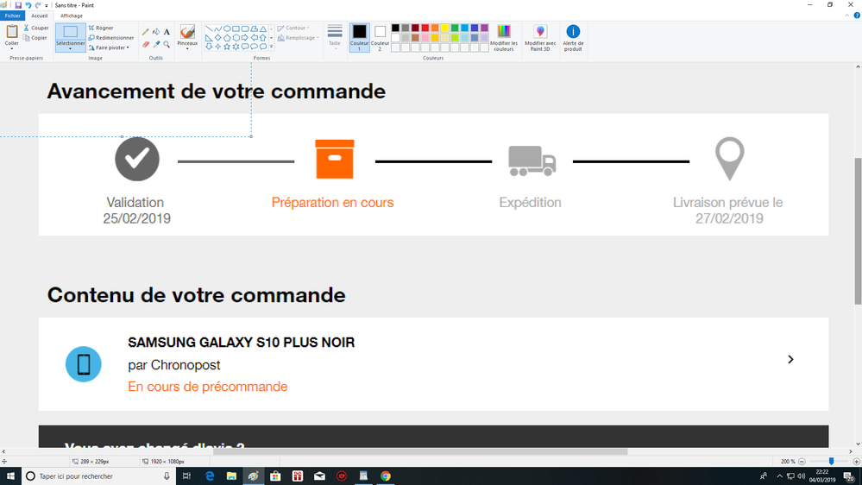This screenshot has width=862, height=485.
Task: Select the Eraser tool
Action: [146, 44]
